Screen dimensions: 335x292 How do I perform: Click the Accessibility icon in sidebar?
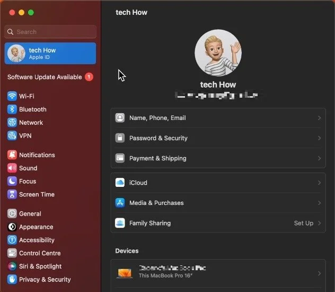[x=12, y=240]
